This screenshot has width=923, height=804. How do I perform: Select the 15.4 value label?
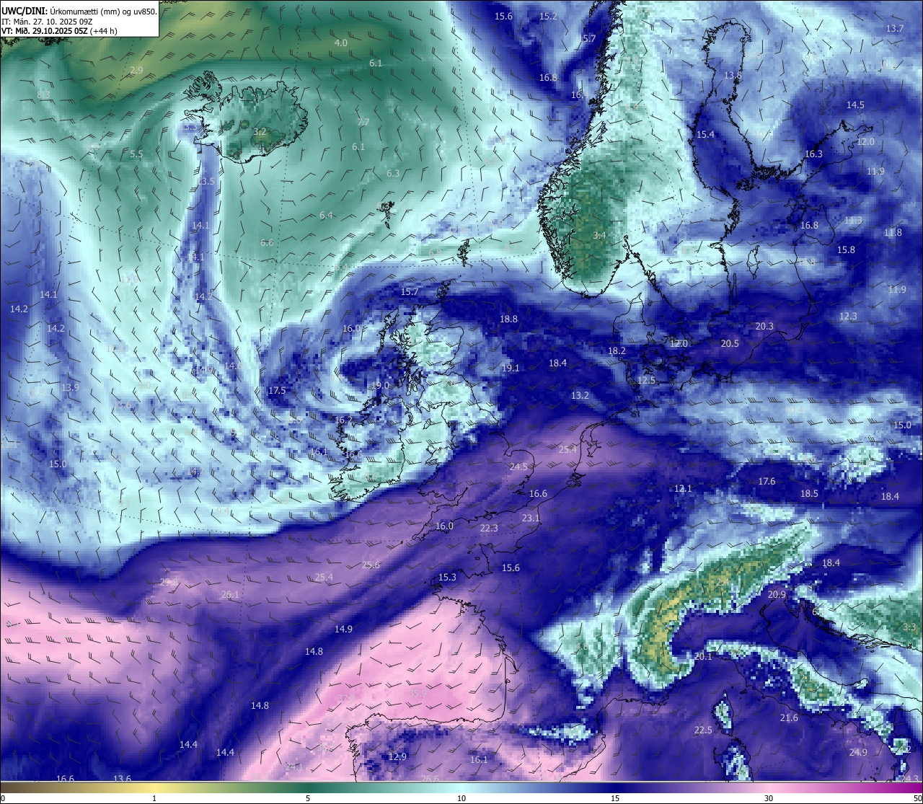coord(705,134)
